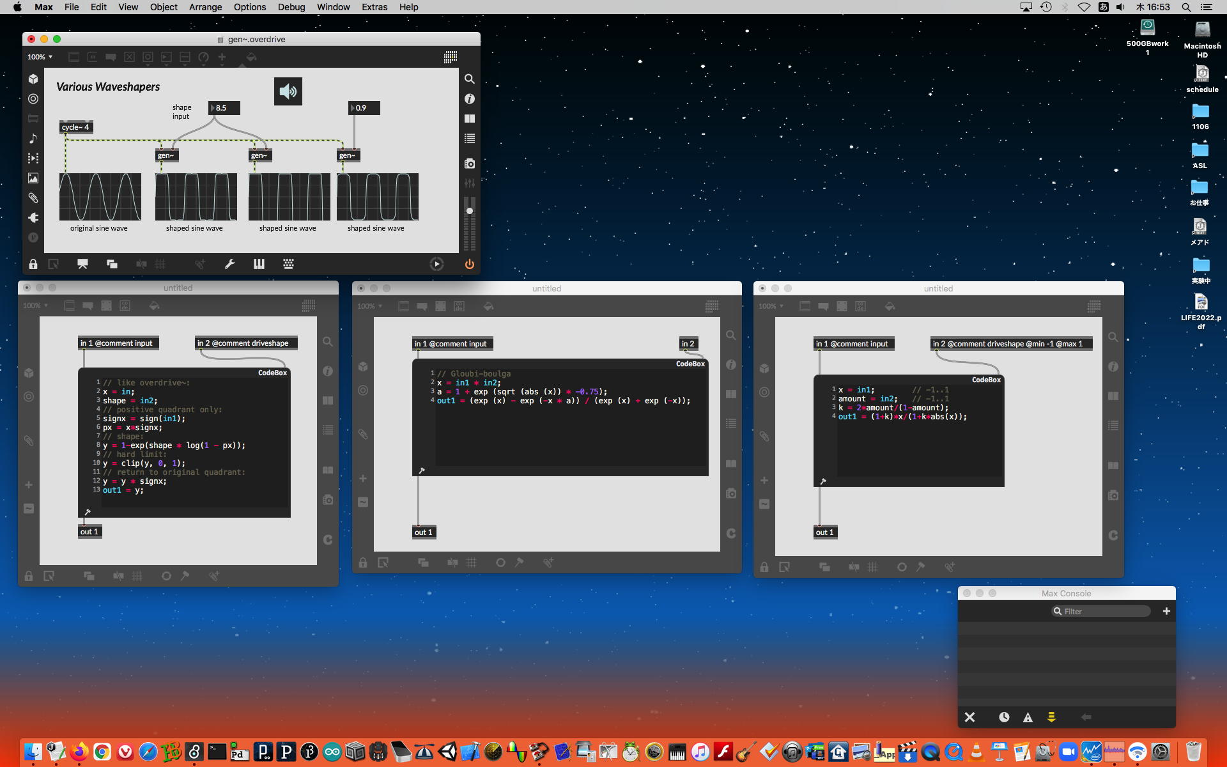Open the 100% zoom dropdown in gen~.overdrive

coord(40,57)
